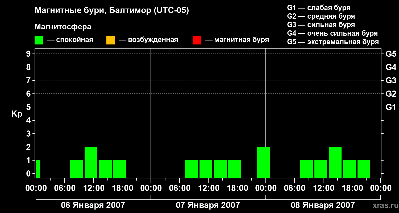Click the G5 label on the right axis

click(x=391, y=54)
